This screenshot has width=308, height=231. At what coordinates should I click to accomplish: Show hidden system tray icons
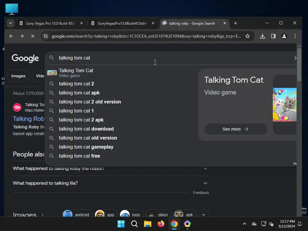click(x=244, y=224)
